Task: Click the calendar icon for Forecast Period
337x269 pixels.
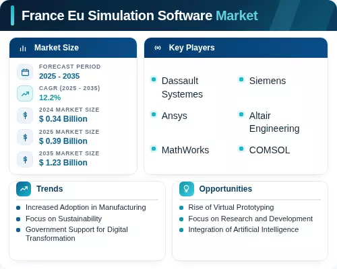Action: point(25,72)
